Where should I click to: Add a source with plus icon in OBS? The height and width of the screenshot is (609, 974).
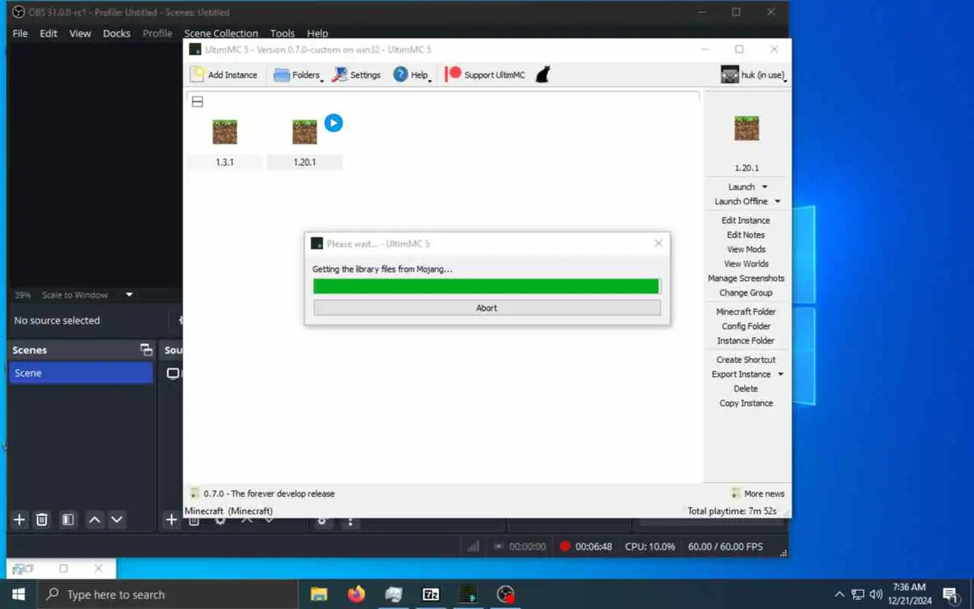pyautogui.click(x=172, y=519)
